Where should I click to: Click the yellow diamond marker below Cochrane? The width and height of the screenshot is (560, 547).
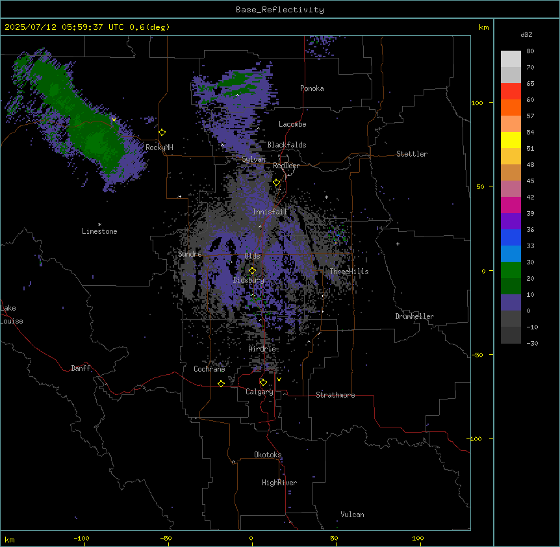click(221, 383)
